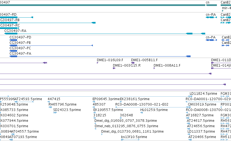The image size is (231, 141).
Task: Select transcript CG30497-RA
Action: pos(105,34)
